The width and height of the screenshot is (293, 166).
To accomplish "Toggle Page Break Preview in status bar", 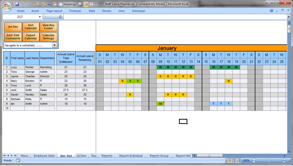I will (238, 160).
